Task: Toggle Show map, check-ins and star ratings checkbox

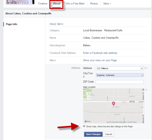Action: [x=84, y=126]
